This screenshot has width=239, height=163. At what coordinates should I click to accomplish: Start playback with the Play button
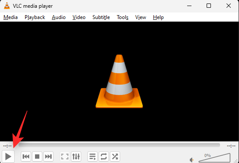point(8,157)
